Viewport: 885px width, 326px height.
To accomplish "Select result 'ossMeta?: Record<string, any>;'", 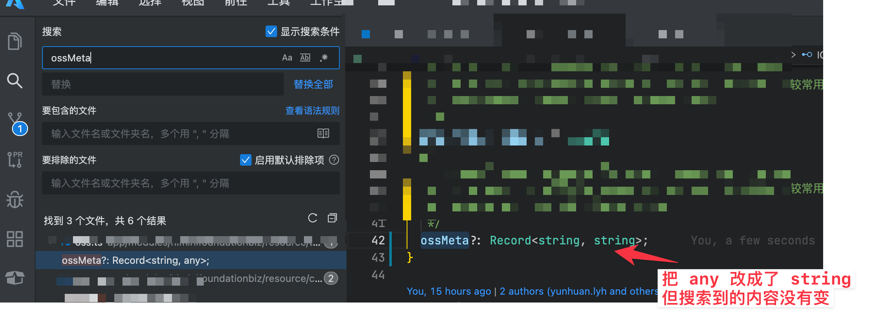I will [191, 260].
